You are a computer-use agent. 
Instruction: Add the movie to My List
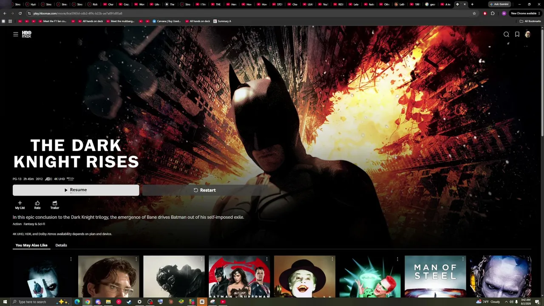(20, 205)
